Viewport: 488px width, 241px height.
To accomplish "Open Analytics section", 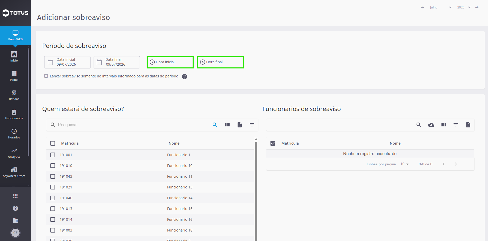I will coord(14,153).
